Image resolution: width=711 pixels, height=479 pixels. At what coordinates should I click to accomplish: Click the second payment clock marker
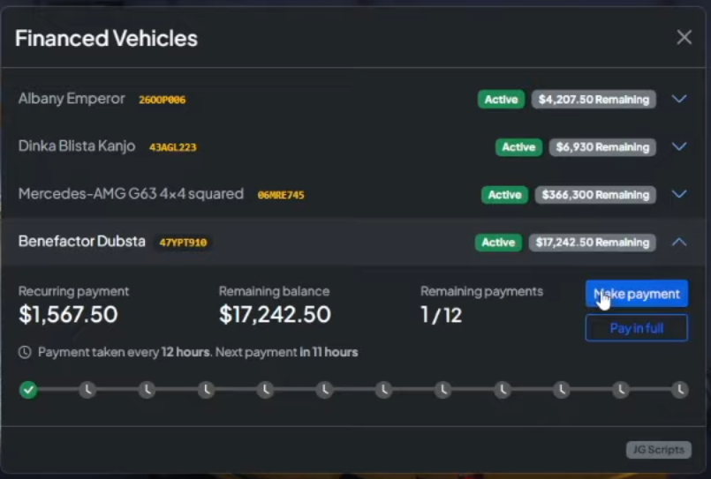(x=87, y=389)
